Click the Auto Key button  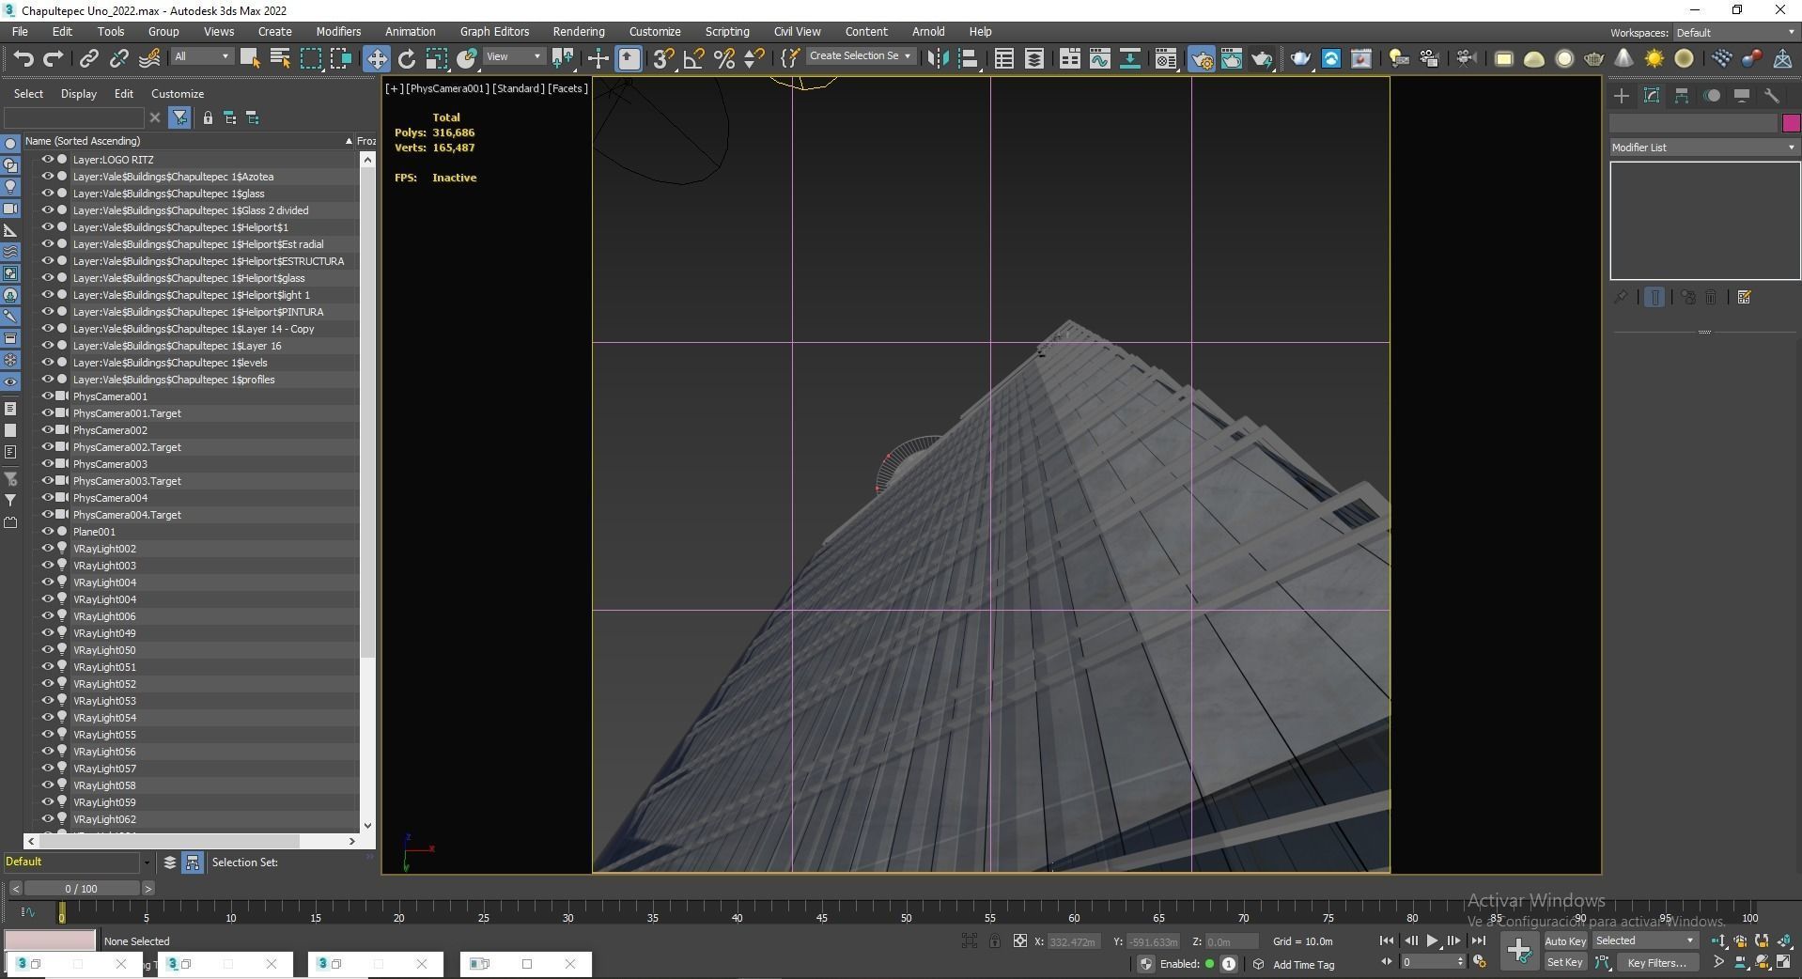point(1564,941)
